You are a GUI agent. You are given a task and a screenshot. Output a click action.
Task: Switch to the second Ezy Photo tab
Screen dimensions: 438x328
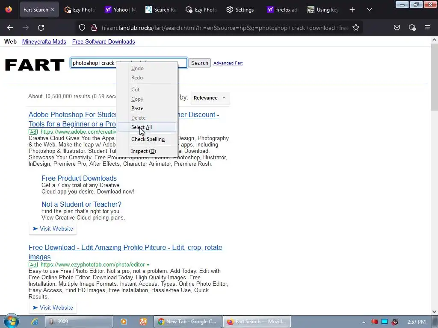coord(201,10)
